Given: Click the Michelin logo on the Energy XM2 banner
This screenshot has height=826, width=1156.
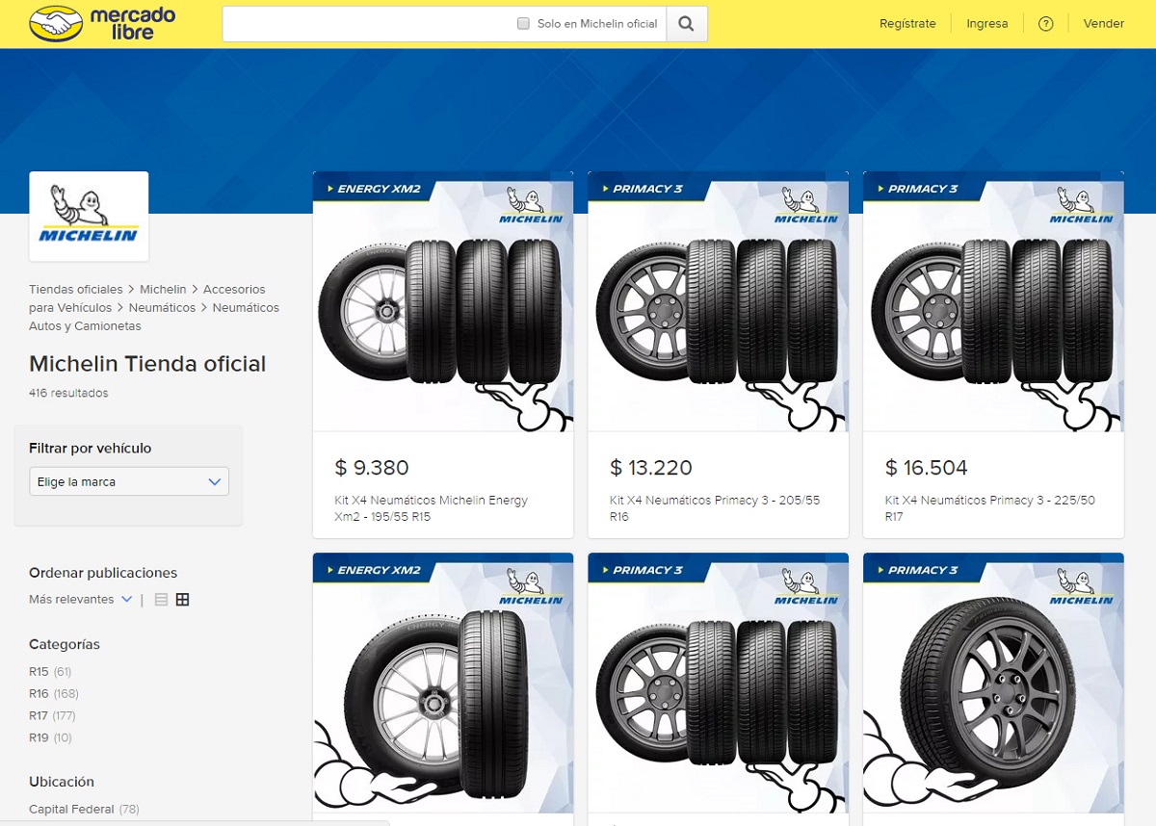Looking at the screenshot, I should [x=532, y=203].
